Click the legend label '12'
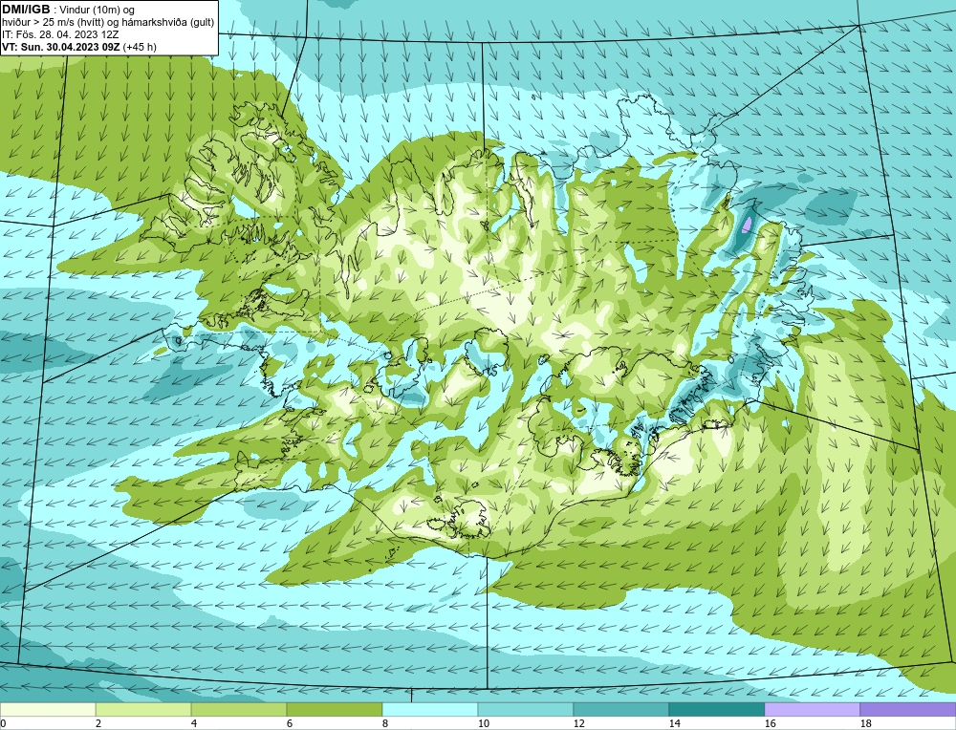This screenshot has height=730, width=956. [579, 723]
